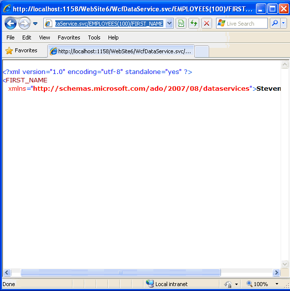Go back with the Back arrow button
Viewport: 290px width, 291px height.
pyautogui.click(x=10, y=23)
